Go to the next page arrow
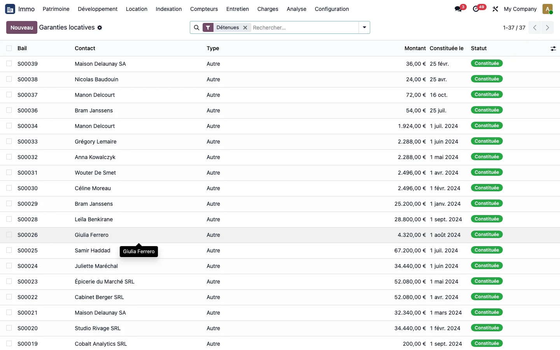This screenshot has width=560, height=350. 548,28
